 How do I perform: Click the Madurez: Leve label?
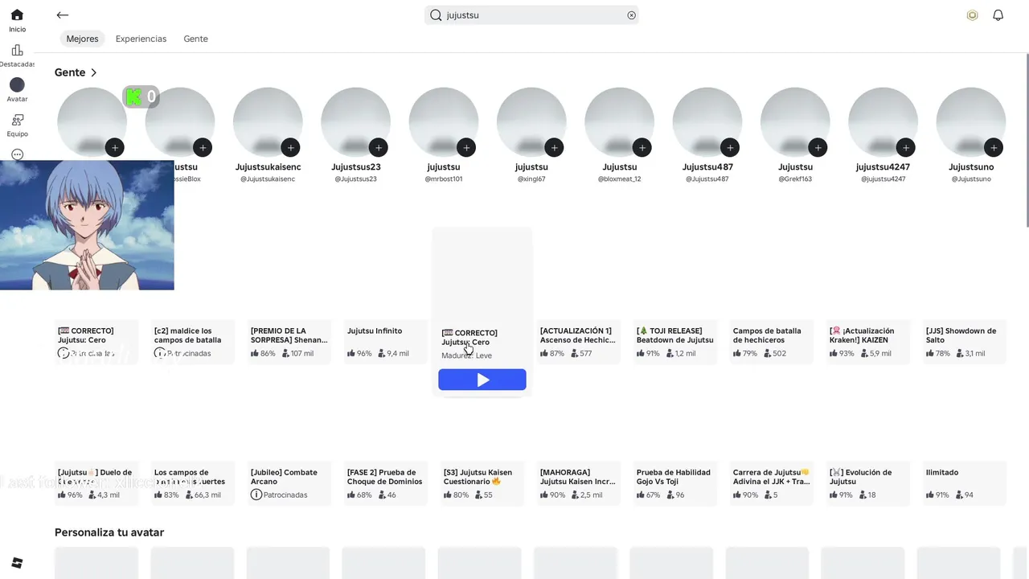[466, 355]
